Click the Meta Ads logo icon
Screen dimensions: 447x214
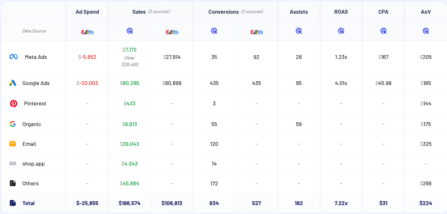click(13, 57)
